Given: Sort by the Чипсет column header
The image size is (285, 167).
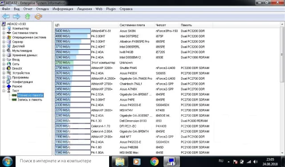Looking at the screenshot, I should tap(167, 25).
